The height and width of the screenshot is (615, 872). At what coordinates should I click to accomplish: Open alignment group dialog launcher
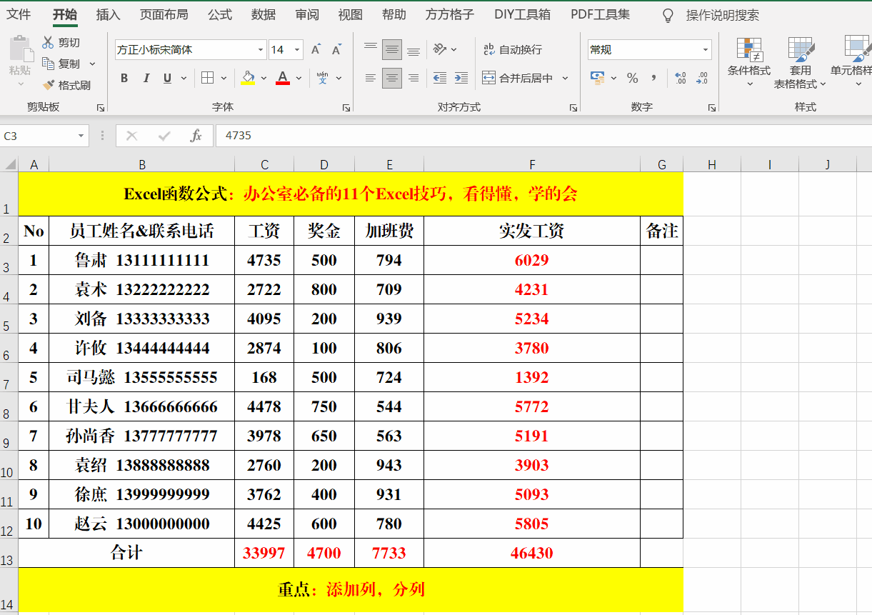[x=573, y=108]
